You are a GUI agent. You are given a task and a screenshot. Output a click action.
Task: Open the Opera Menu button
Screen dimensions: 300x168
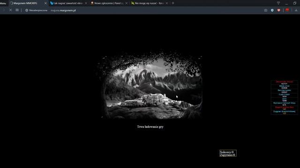coord(3,3)
